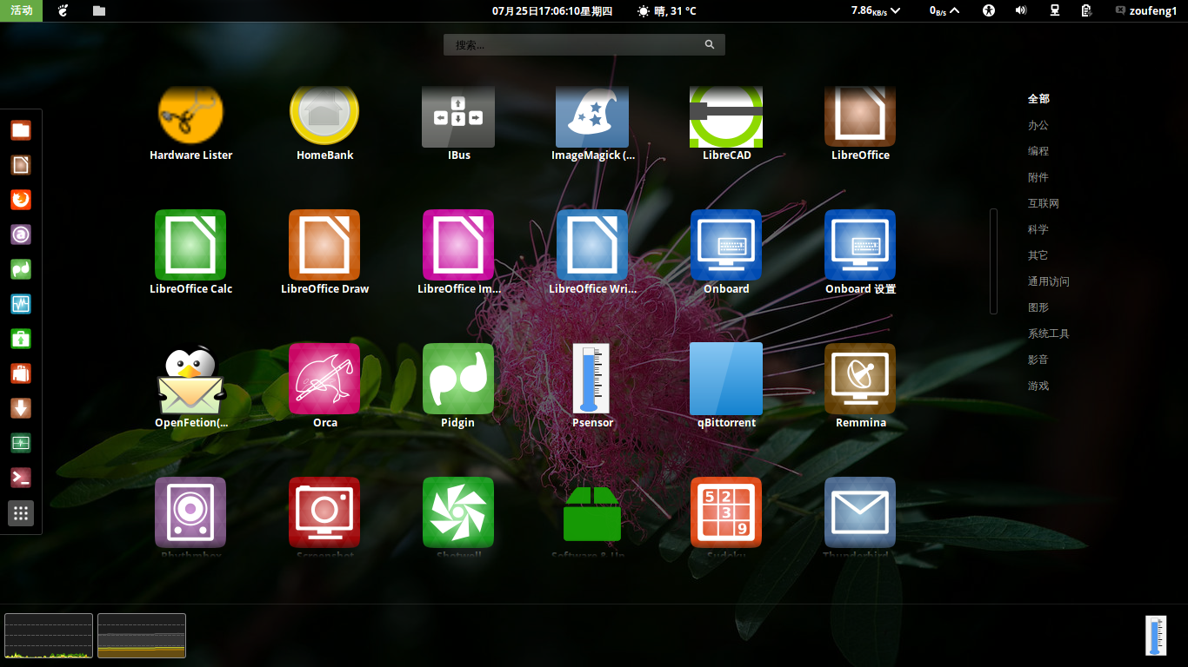The height and width of the screenshot is (667, 1188).
Task: Switch to 影音 category
Action: click(1038, 360)
